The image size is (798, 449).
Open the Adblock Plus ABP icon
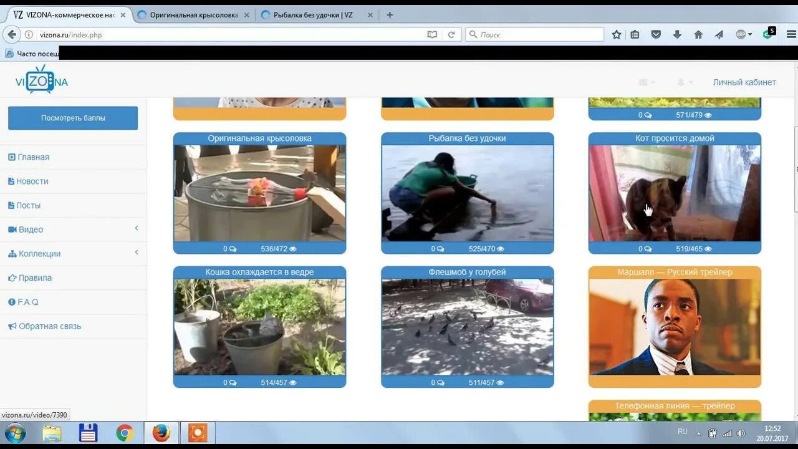point(741,35)
